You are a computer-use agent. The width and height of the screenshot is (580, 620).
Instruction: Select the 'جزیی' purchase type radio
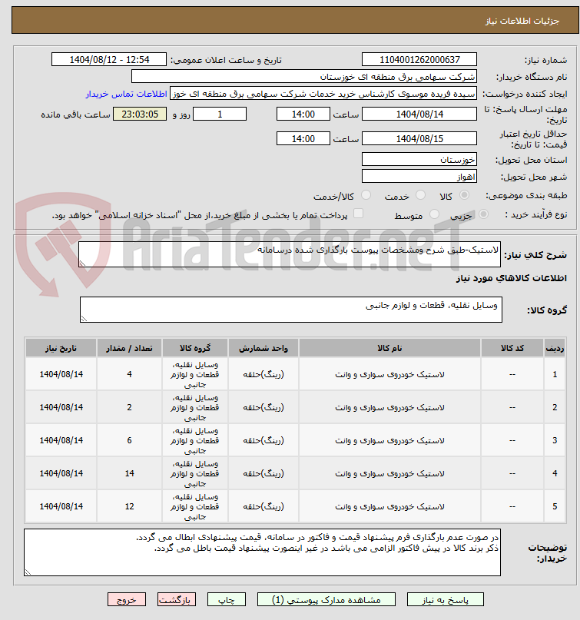[483, 214]
